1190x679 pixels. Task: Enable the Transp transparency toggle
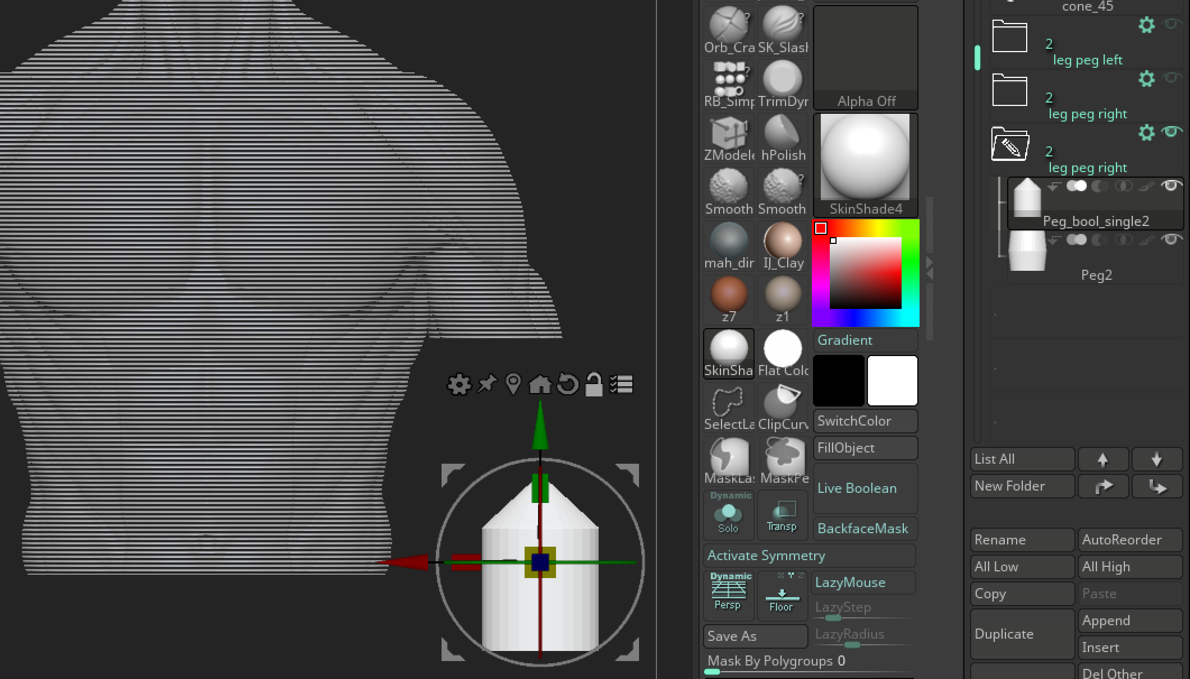782,514
